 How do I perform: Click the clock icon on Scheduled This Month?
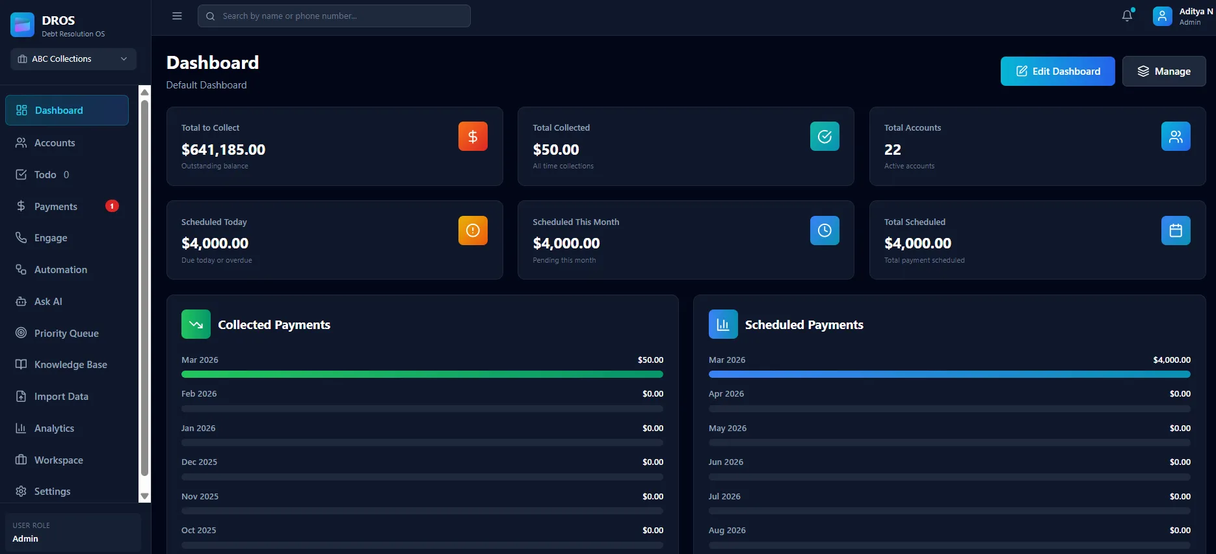click(825, 230)
